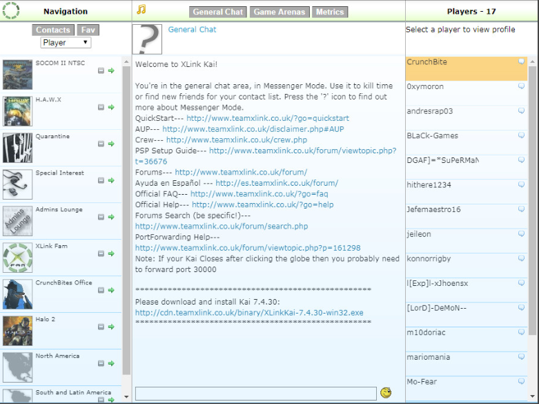This screenshot has height=404, width=539.
Task: Click the Admins Lounge arena name
Action: pos(59,209)
